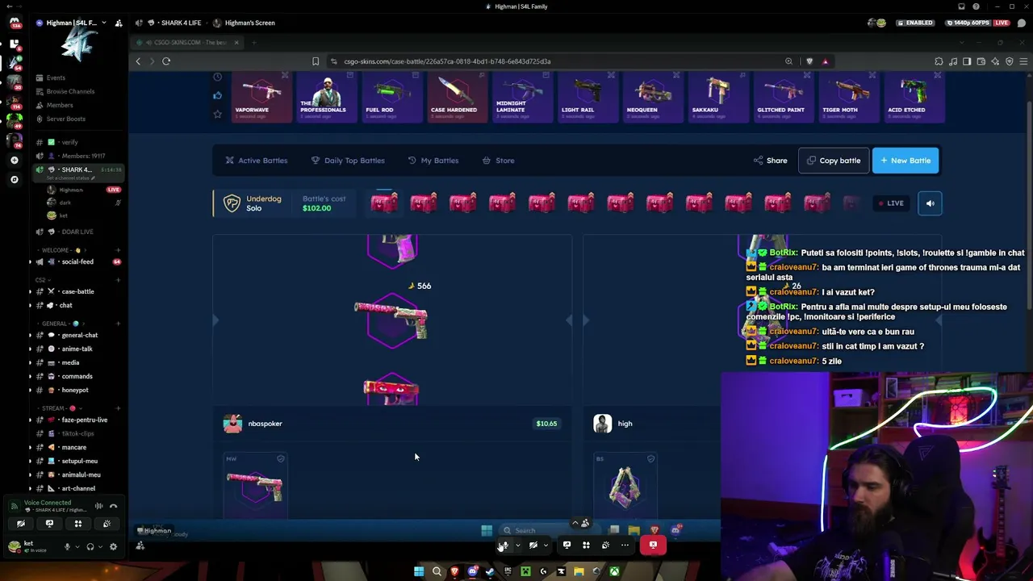This screenshot has width=1033, height=581.
Task: Open input device arrow next to user mic
Action: coord(77,546)
